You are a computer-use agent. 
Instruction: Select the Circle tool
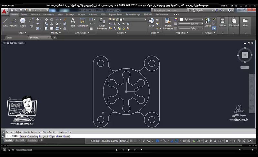(23, 22)
